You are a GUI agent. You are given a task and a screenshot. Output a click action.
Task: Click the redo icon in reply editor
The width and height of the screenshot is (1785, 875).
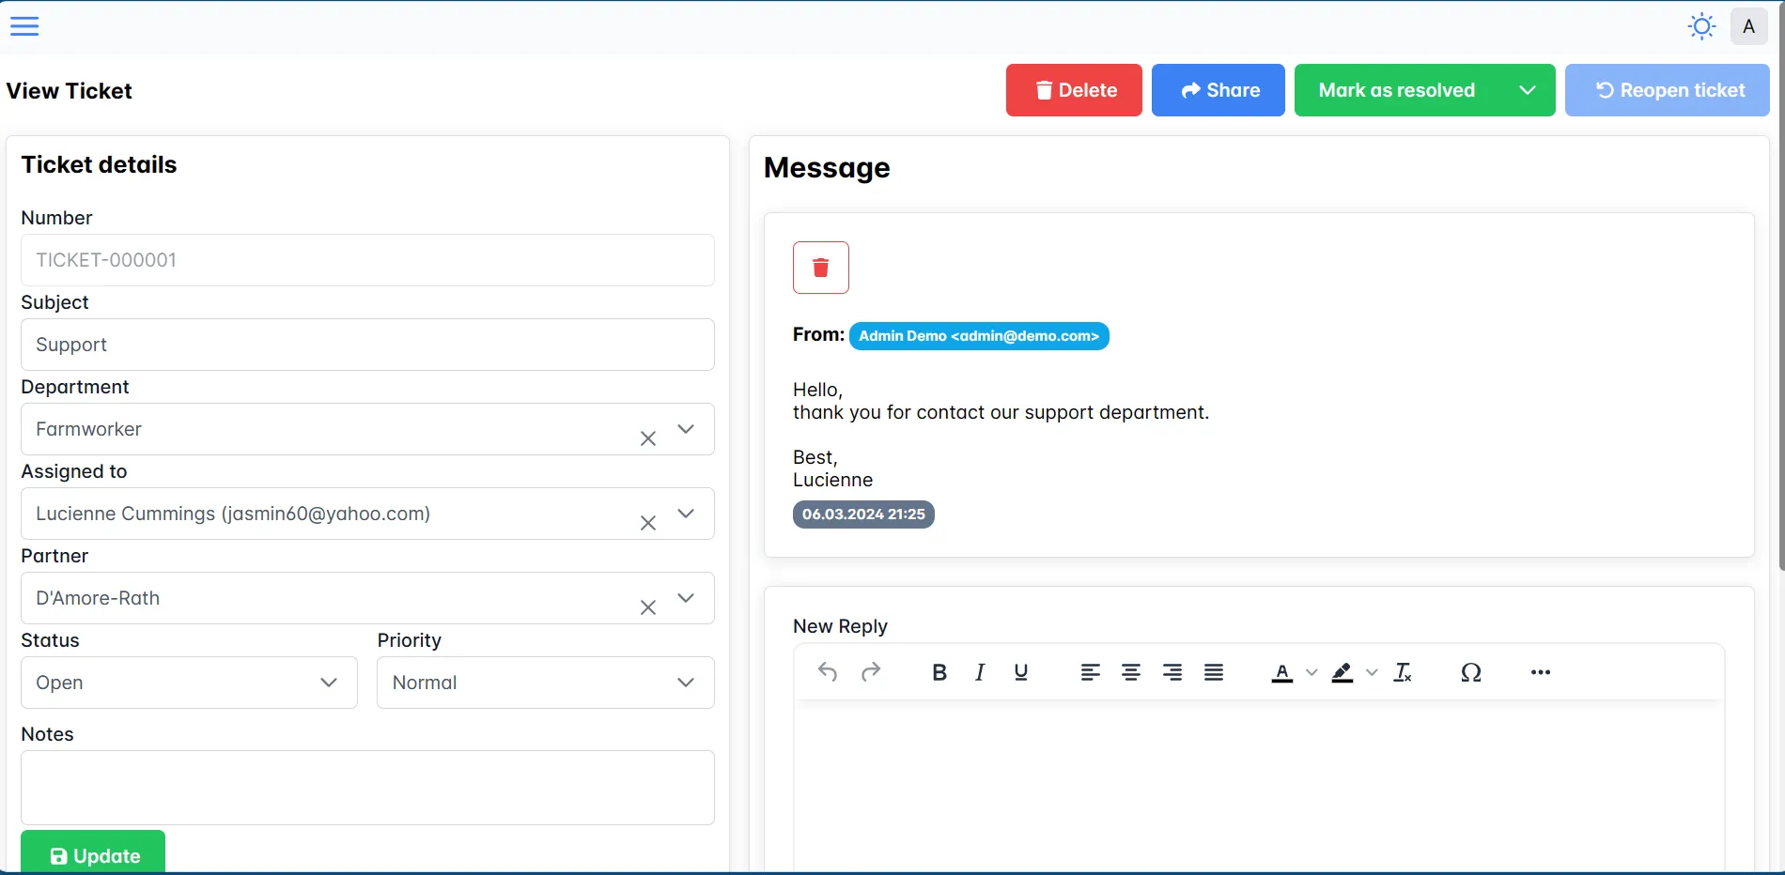coord(871,672)
